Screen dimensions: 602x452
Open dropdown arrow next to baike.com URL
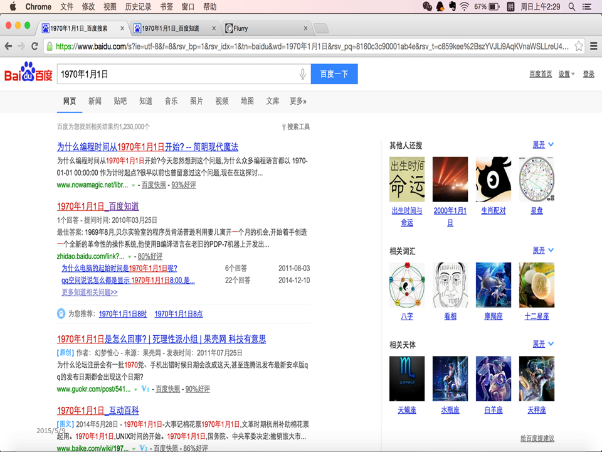134,448
